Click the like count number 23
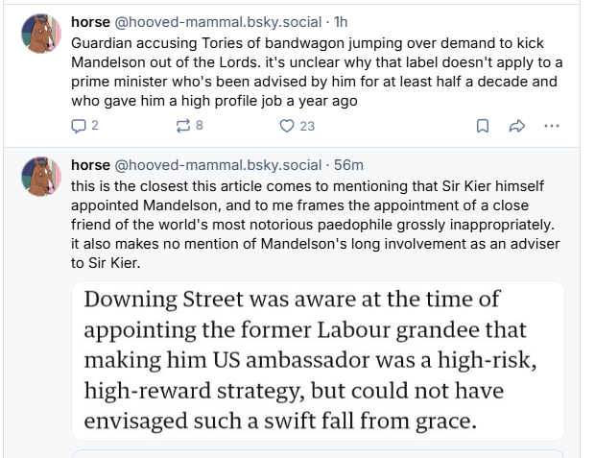The height and width of the screenshot is (458, 595). click(307, 125)
